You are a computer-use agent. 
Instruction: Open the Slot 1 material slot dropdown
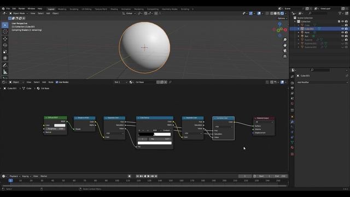(121, 82)
